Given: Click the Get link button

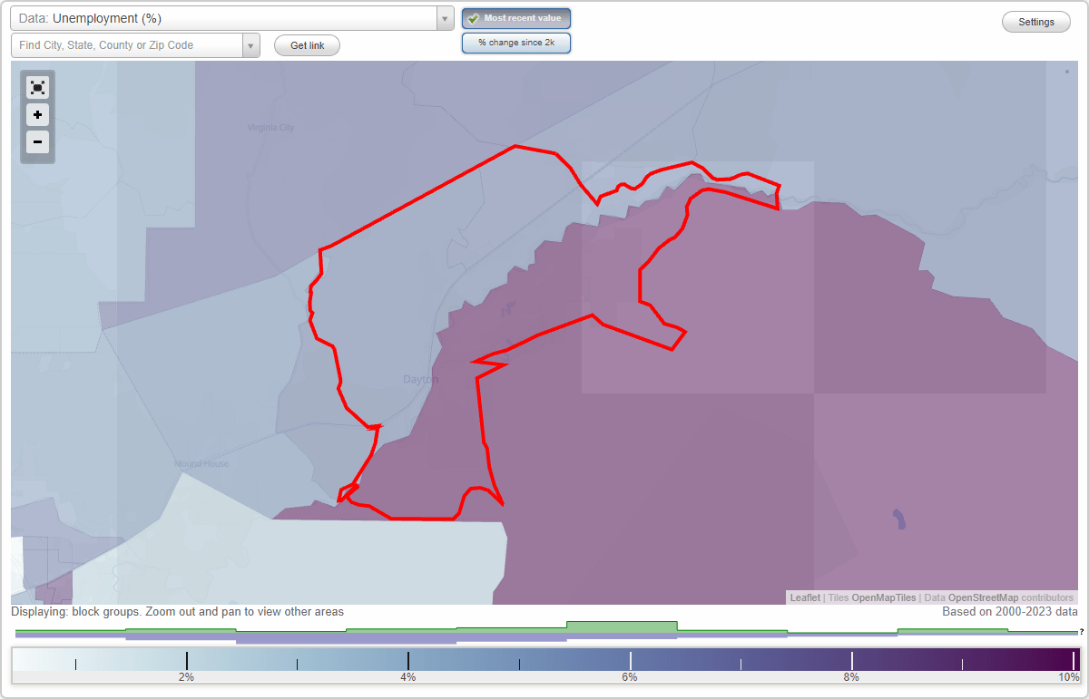Looking at the screenshot, I should click(307, 45).
